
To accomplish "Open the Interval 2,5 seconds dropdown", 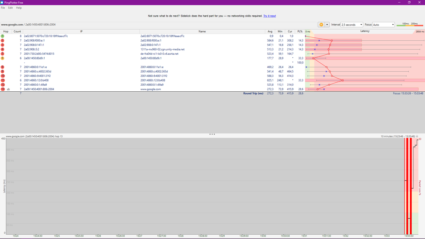I will tap(352, 25).
